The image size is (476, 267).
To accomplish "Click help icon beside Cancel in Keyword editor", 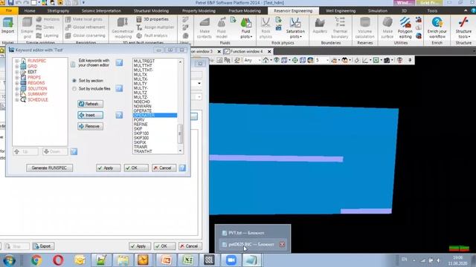I will pyautogui.click(x=182, y=168).
